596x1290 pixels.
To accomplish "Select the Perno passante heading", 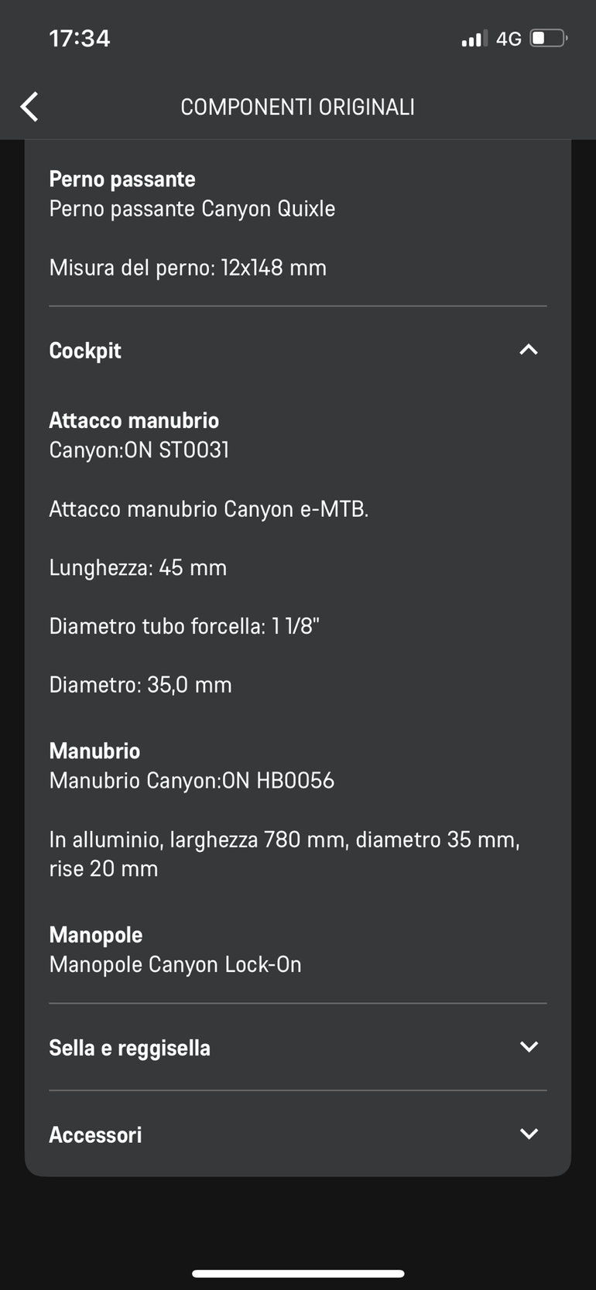I will [122, 179].
